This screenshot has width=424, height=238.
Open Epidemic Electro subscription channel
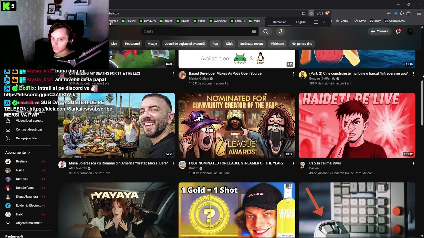coord(26,206)
